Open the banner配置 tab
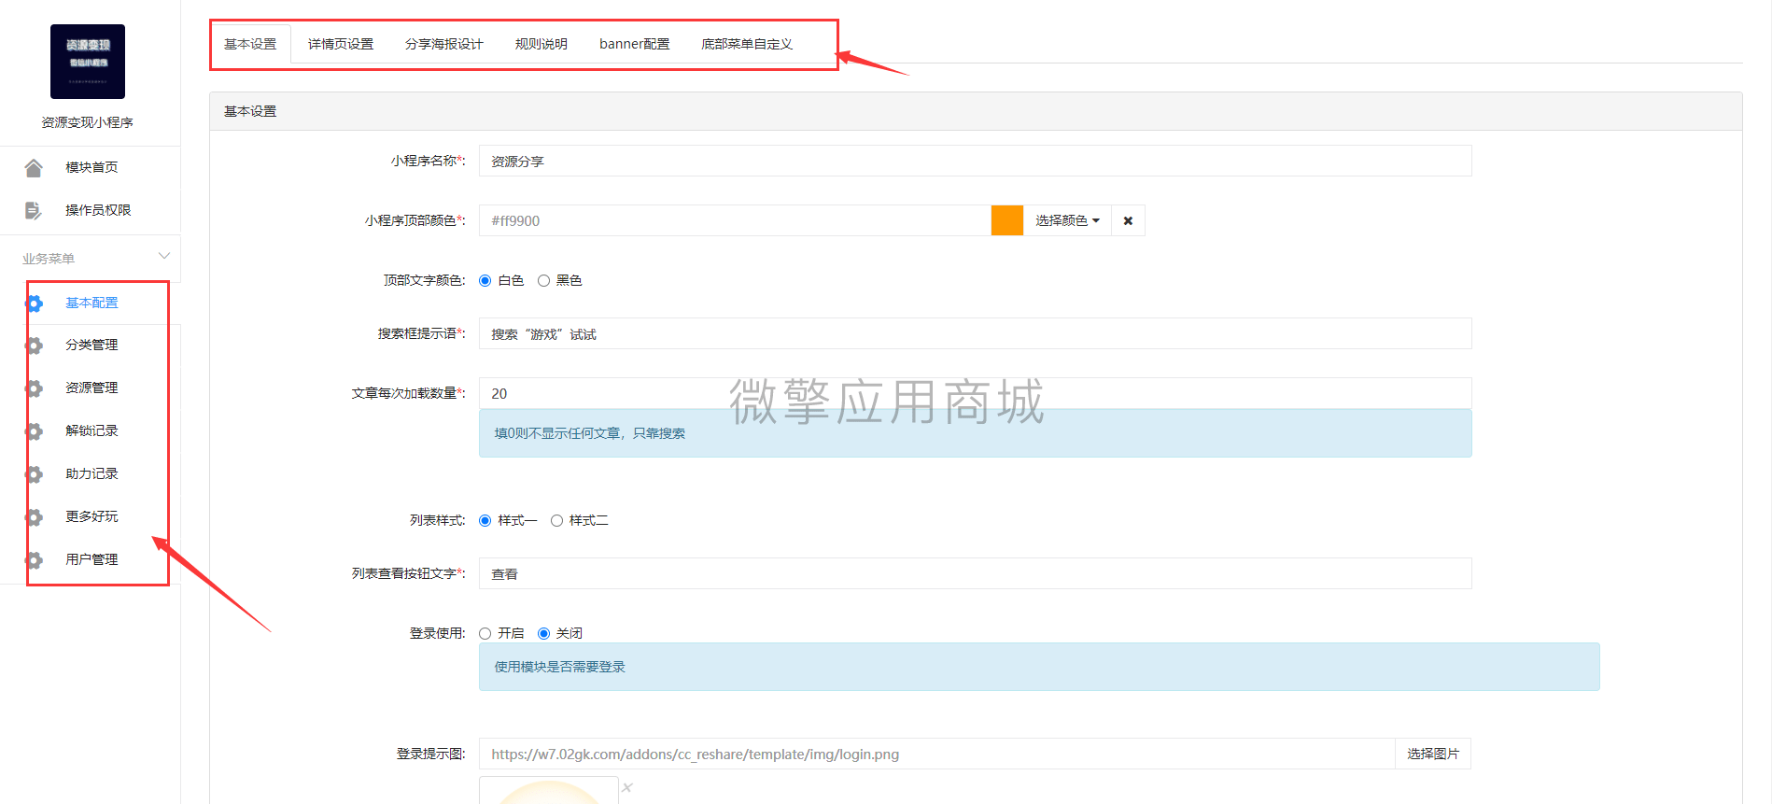The width and height of the screenshot is (1772, 804). [x=635, y=44]
